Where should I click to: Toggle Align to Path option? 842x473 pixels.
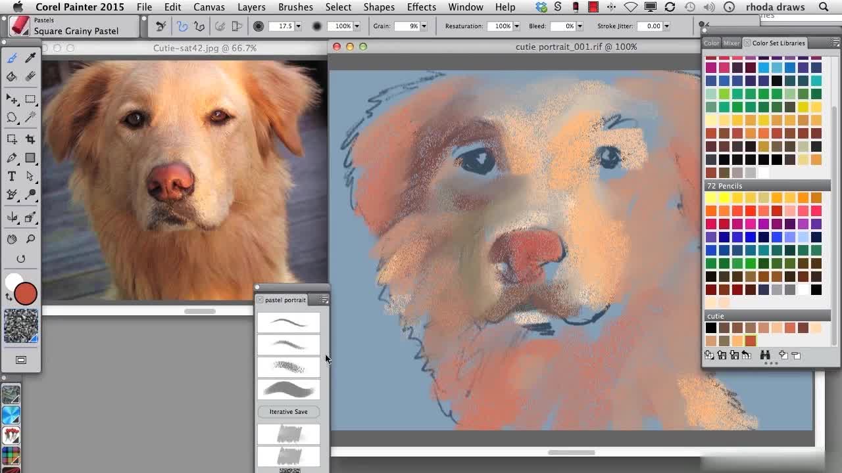(220, 26)
